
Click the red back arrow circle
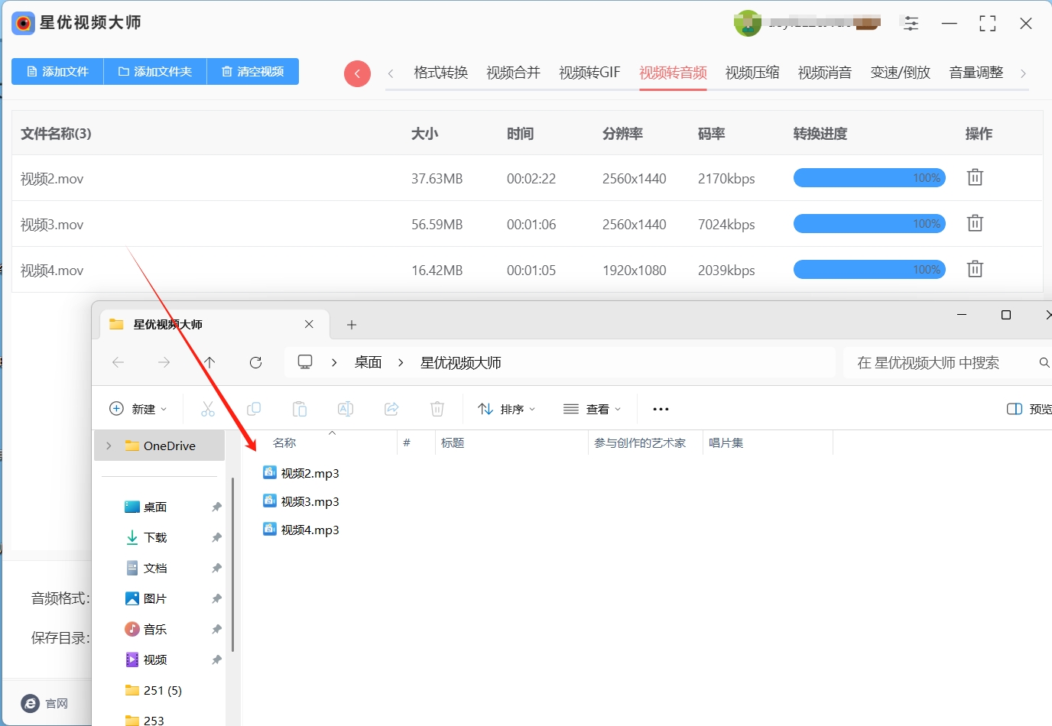point(357,73)
